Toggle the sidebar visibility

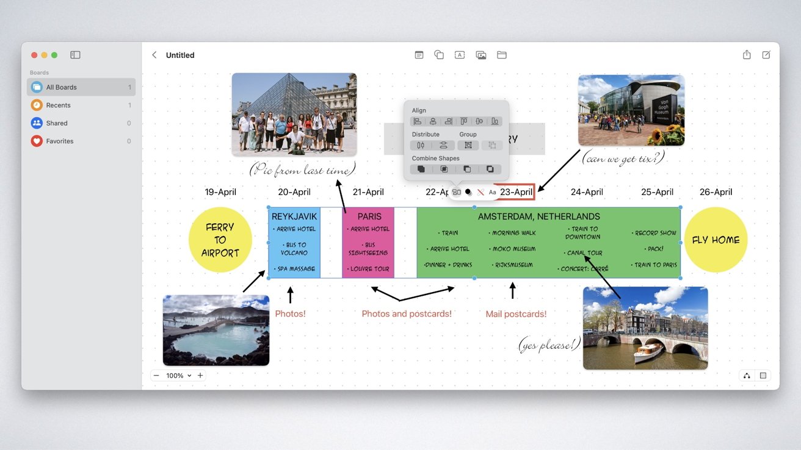75,55
